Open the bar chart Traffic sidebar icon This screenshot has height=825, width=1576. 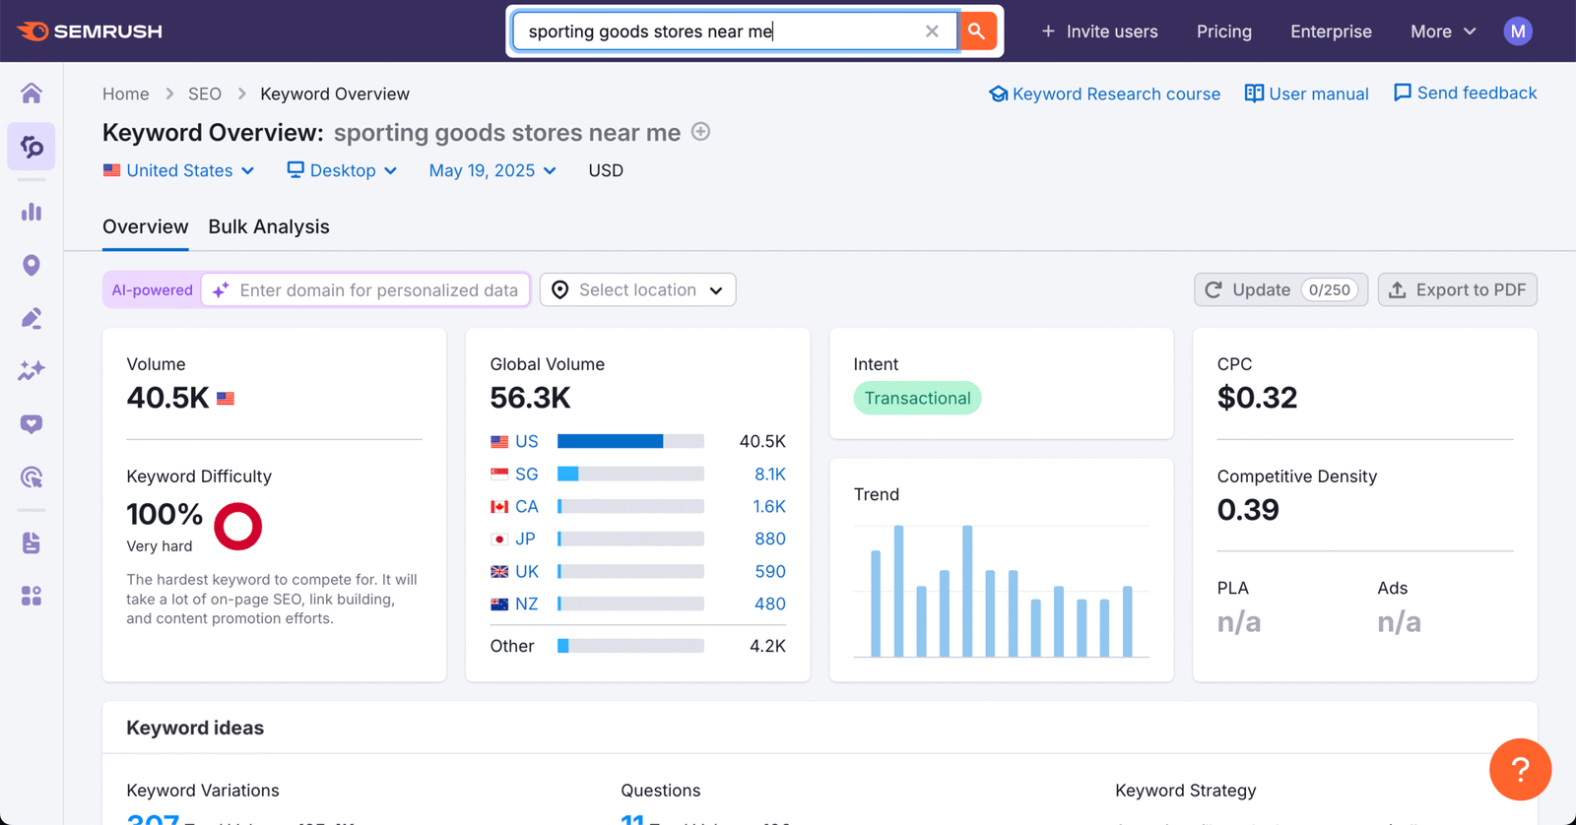click(x=32, y=212)
